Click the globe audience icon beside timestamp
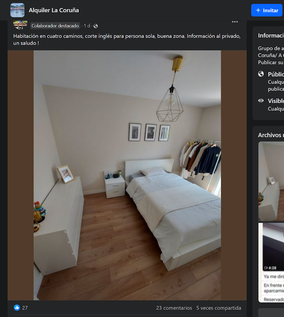The height and width of the screenshot is (317, 284). [96, 26]
